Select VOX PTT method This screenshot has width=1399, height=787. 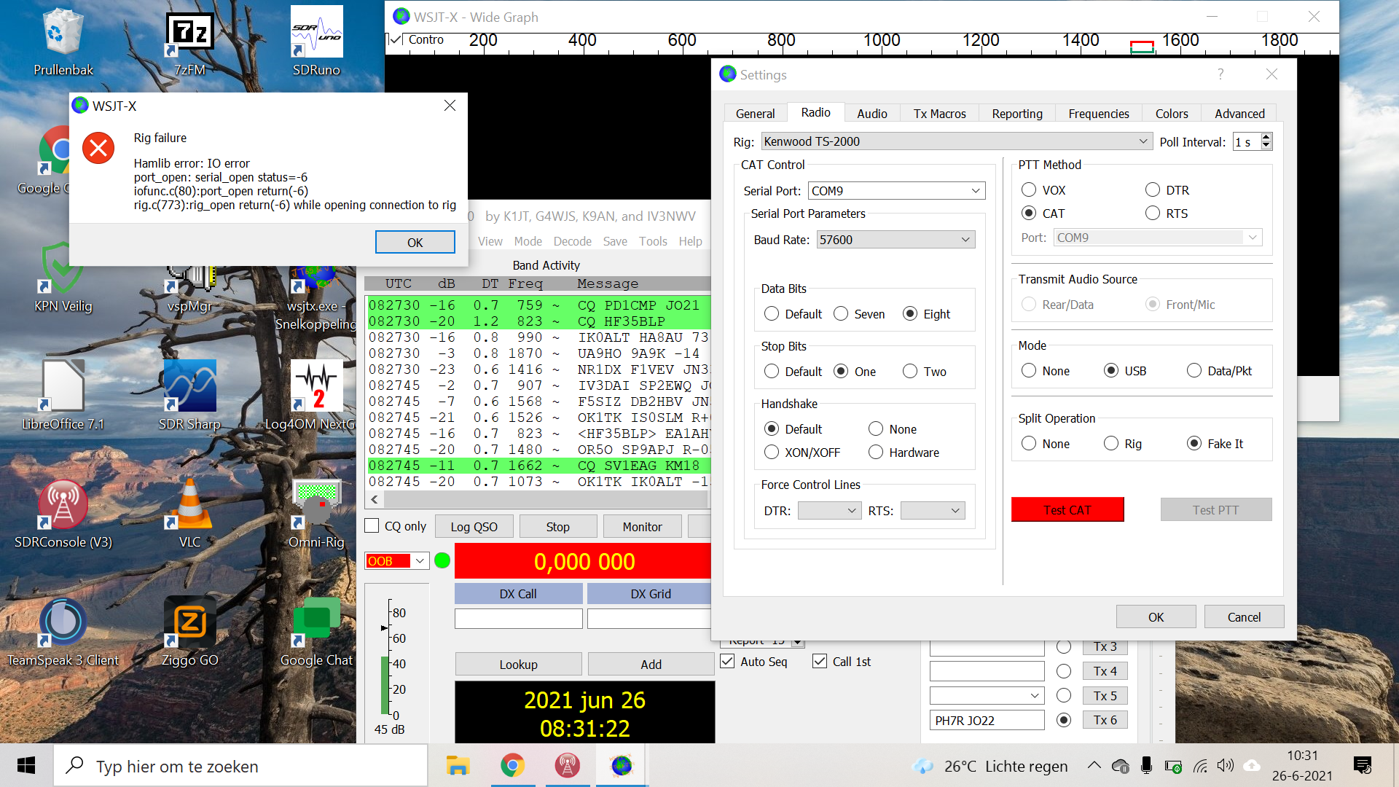tap(1029, 190)
